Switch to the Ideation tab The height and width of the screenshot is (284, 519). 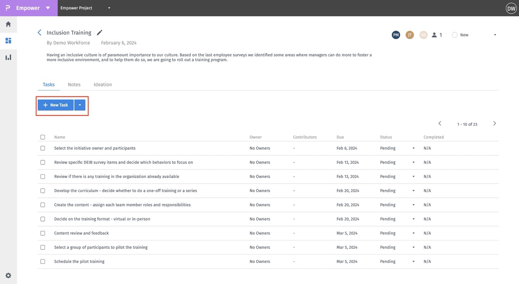tap(103, 85)
